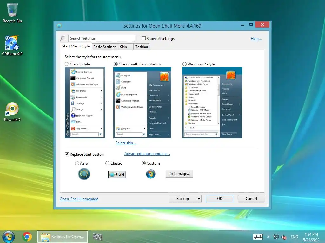This screenshot has height=243, width=325.
Task: Click the Custom Windows orb button image
Action: [x=150, y=174]
